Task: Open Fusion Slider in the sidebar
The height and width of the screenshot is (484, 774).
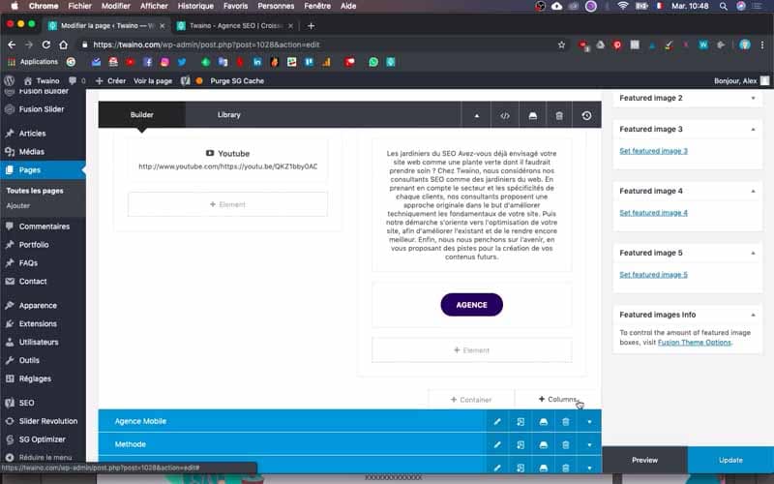Action: click(x=42, y=109)
